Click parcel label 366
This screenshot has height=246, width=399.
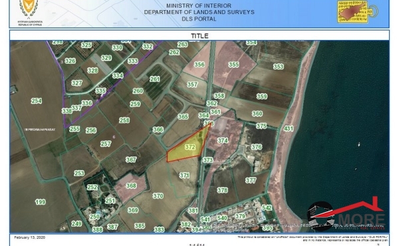[158, 130]
